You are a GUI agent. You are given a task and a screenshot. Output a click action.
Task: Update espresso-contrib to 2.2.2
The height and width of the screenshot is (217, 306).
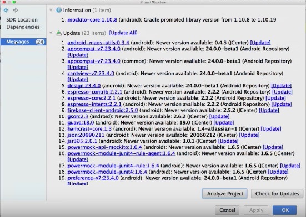(x=282, y=92)
